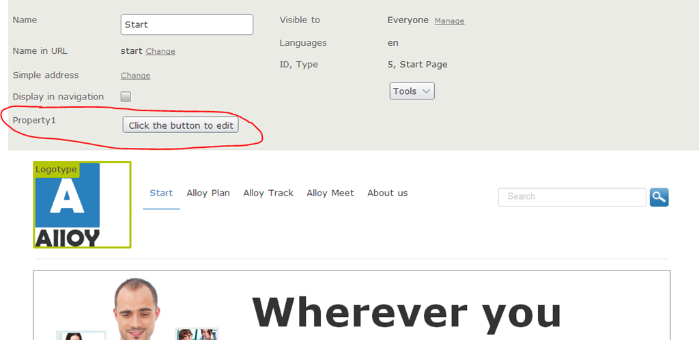Open the Alloy Track menu item
The image size is (699, 340).
click(x=268, y=194)
